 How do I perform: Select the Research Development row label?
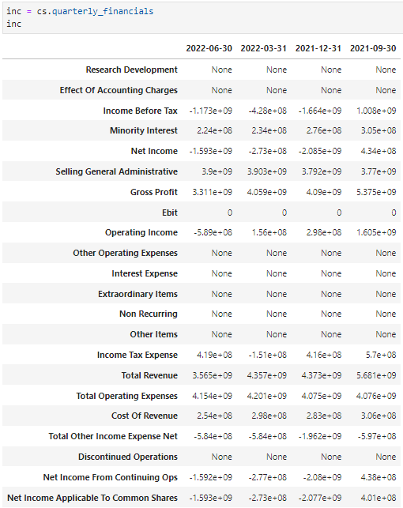(131, 70)
